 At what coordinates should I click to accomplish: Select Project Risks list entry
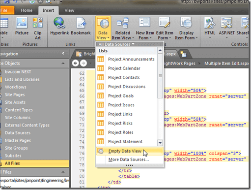127,123
